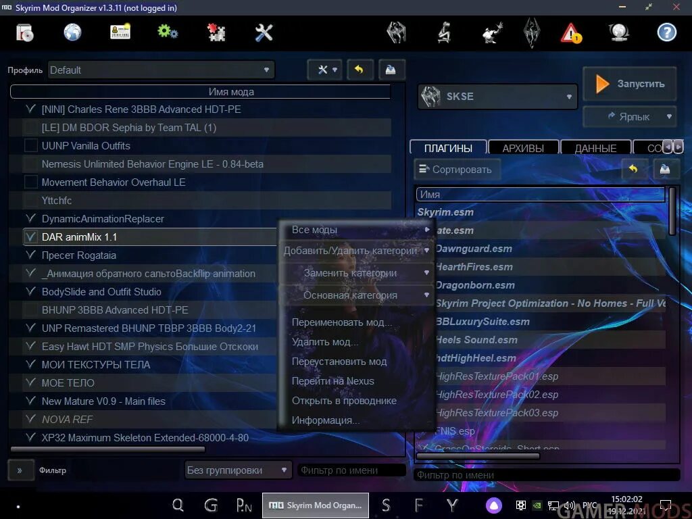The height and width of the screenshot is (519, 692).
Task: Expand Добавить/Удалить категории submenu
Action: (355, 251)
